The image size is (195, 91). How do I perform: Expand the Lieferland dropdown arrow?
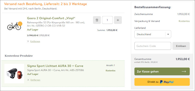(x=168, y=34)
